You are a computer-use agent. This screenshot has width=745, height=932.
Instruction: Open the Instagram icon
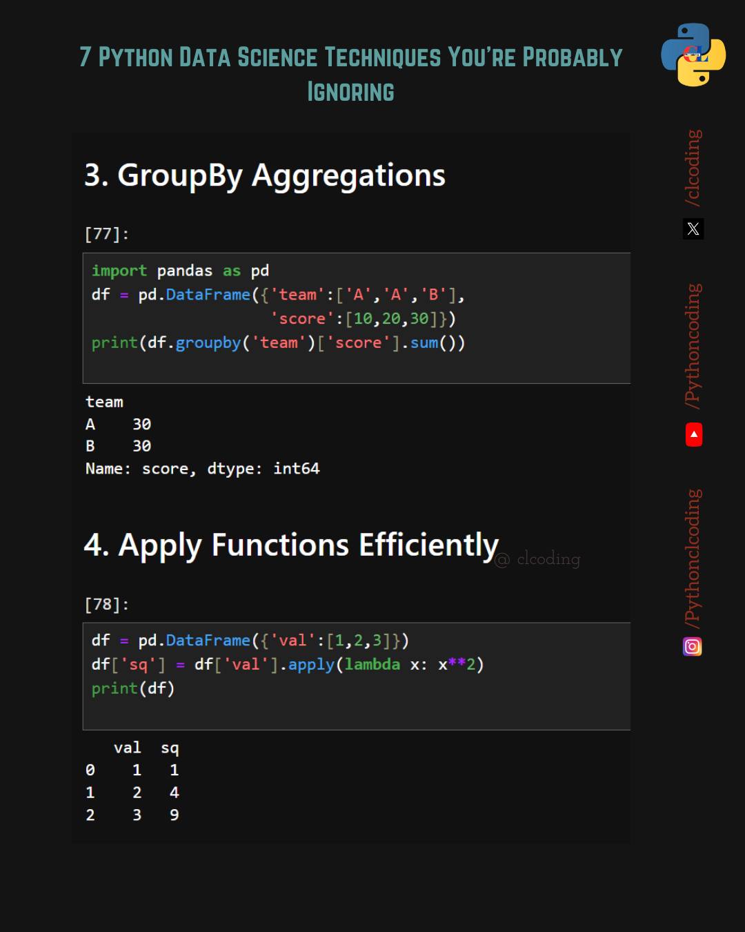pyautogui.click(x=693, y=646)
